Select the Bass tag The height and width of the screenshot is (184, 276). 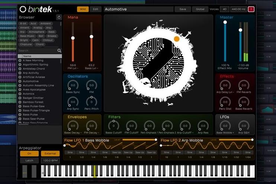point(51,32)
